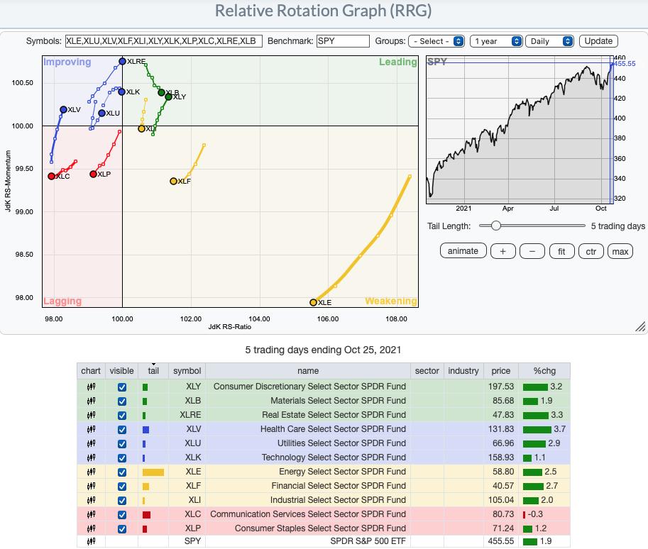Open chart icon for XLC row
This screenshot has height=549, width=648.
click(x=91, y=514)
